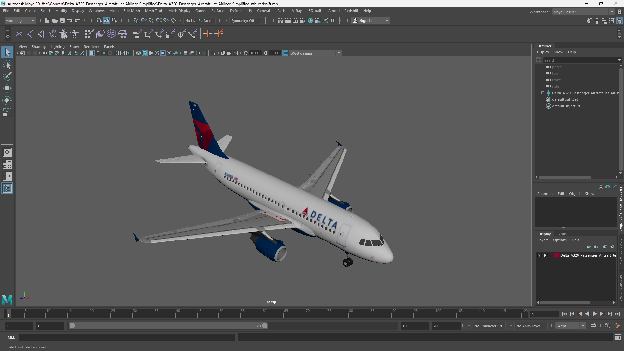Play animation forward
624x351 pixels.
coord(594,314)
